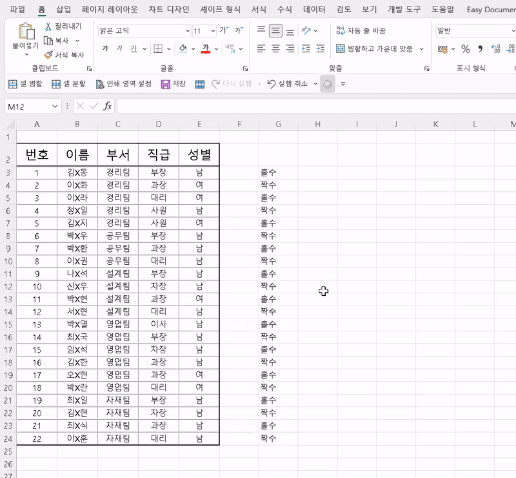The width and height of the screenshot is (516, 478).
Task: Click 인쇄 영역 설정 button
Action: (x=124, y=84)
